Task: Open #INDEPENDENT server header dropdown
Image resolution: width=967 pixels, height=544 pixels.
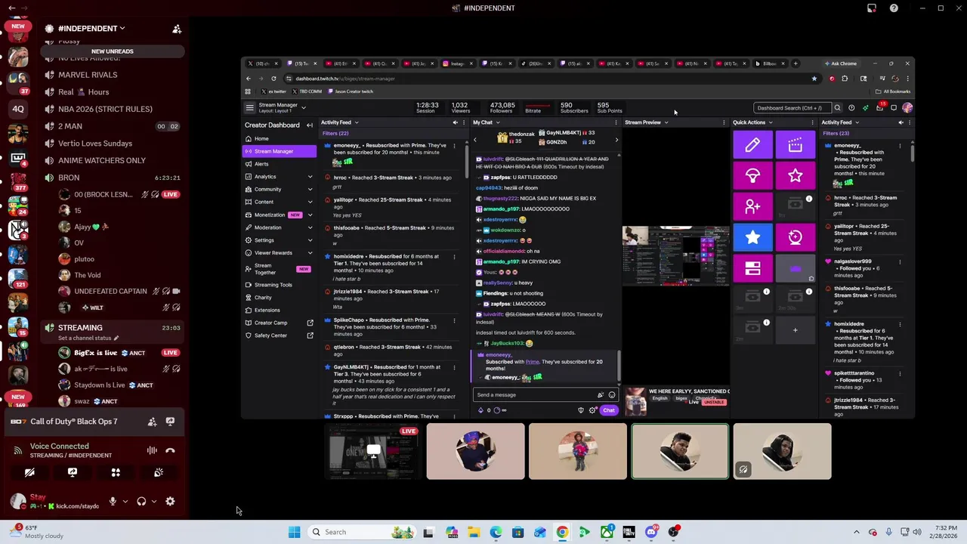Action: tap(91, 29)
